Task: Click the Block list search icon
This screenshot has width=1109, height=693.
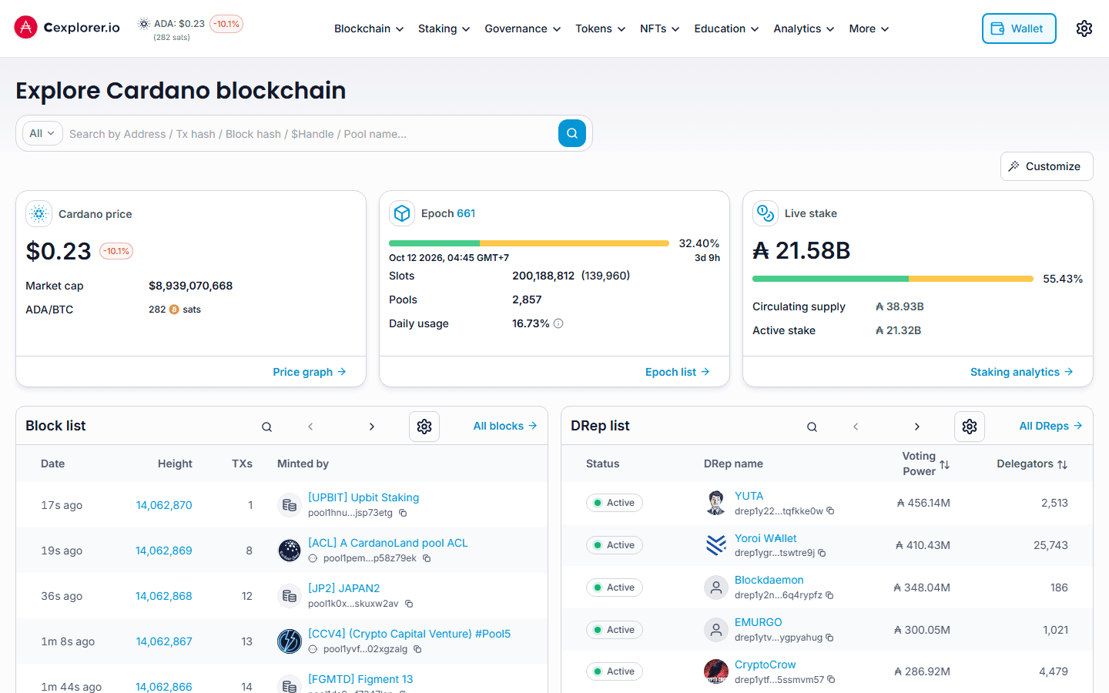Action: (x=266, y=427)
